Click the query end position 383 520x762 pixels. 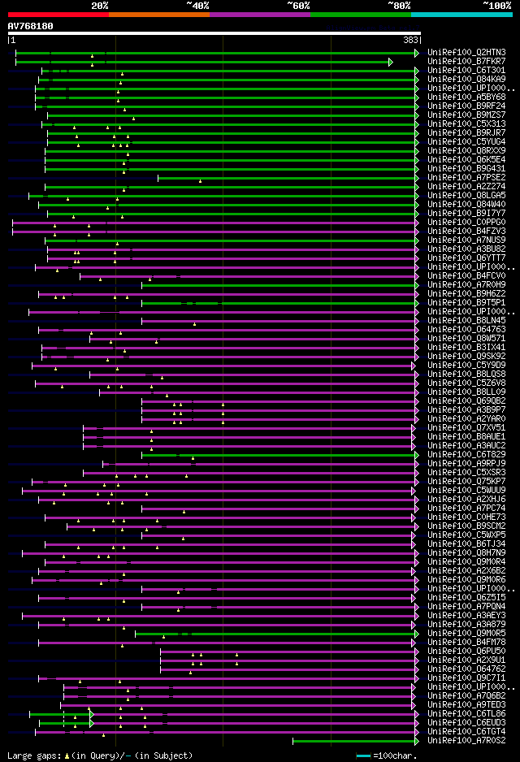410,41
